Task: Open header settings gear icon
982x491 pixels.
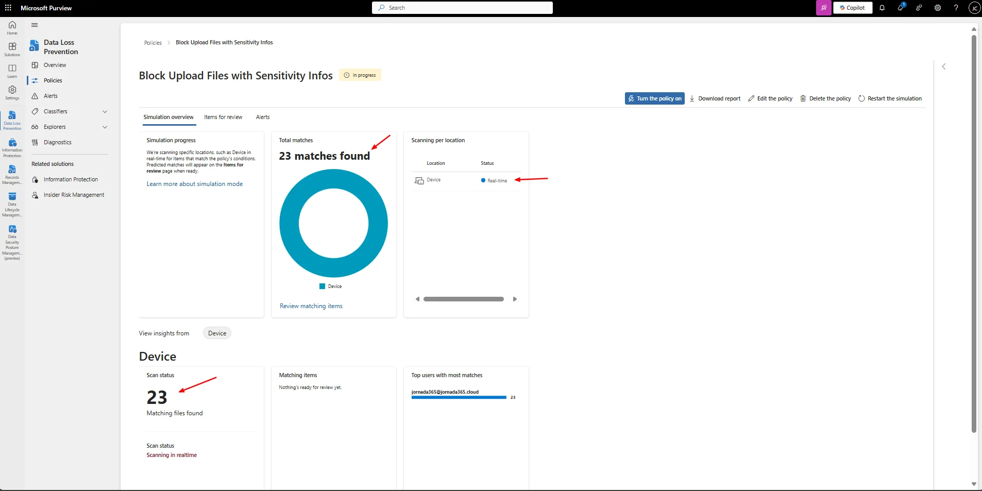Action: point(938,8)
